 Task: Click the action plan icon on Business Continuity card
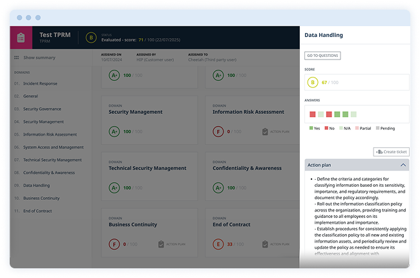point(161,244)
